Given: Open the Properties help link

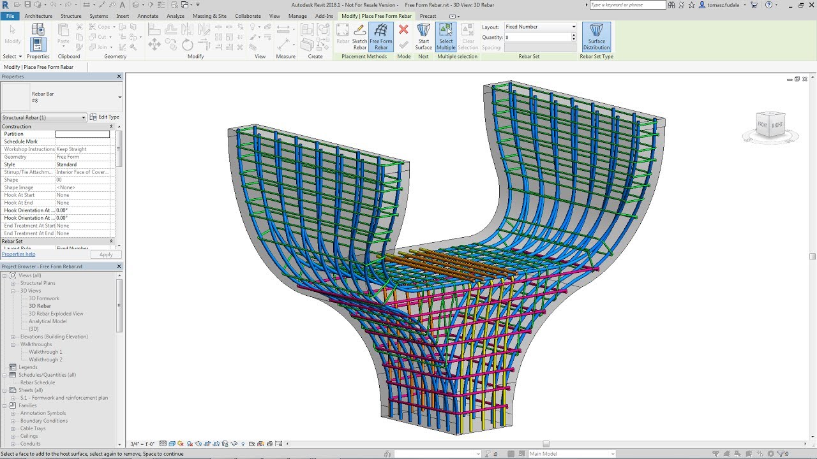Looking at the screenshot, I should [x=19, y=254].
